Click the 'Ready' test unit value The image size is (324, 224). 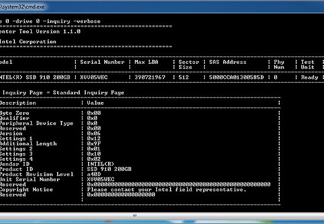click(310, 78)
